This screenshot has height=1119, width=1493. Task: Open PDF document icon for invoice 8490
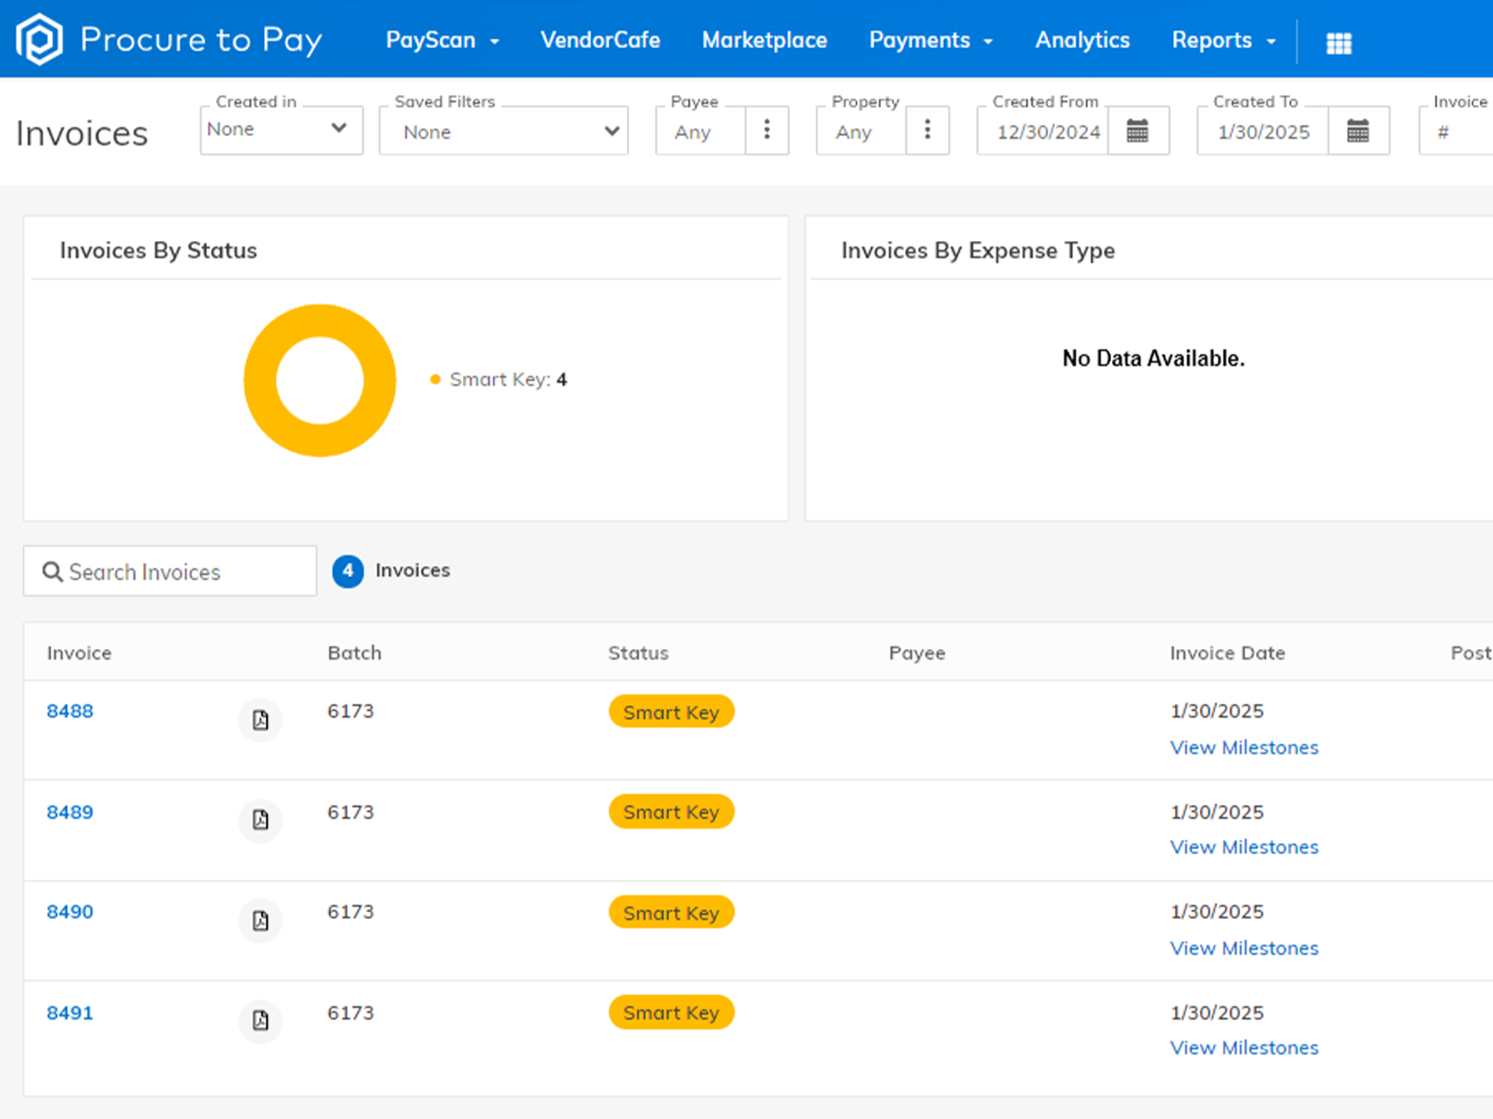click(260, 920)
